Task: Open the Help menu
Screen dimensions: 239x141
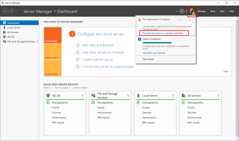Action: [x=232, y=11]
